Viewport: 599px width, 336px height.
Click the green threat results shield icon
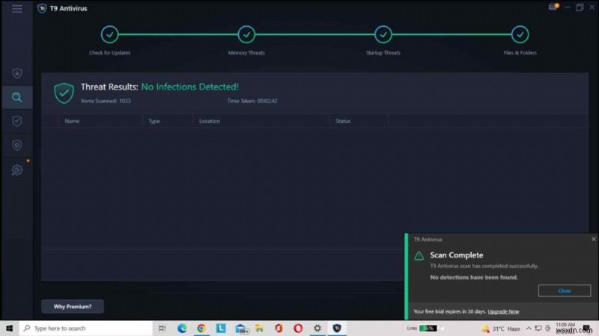[x=64, y=93]
